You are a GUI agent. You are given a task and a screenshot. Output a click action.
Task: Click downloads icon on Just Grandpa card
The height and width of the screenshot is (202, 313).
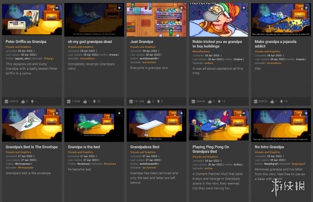(x=158, y=101)
